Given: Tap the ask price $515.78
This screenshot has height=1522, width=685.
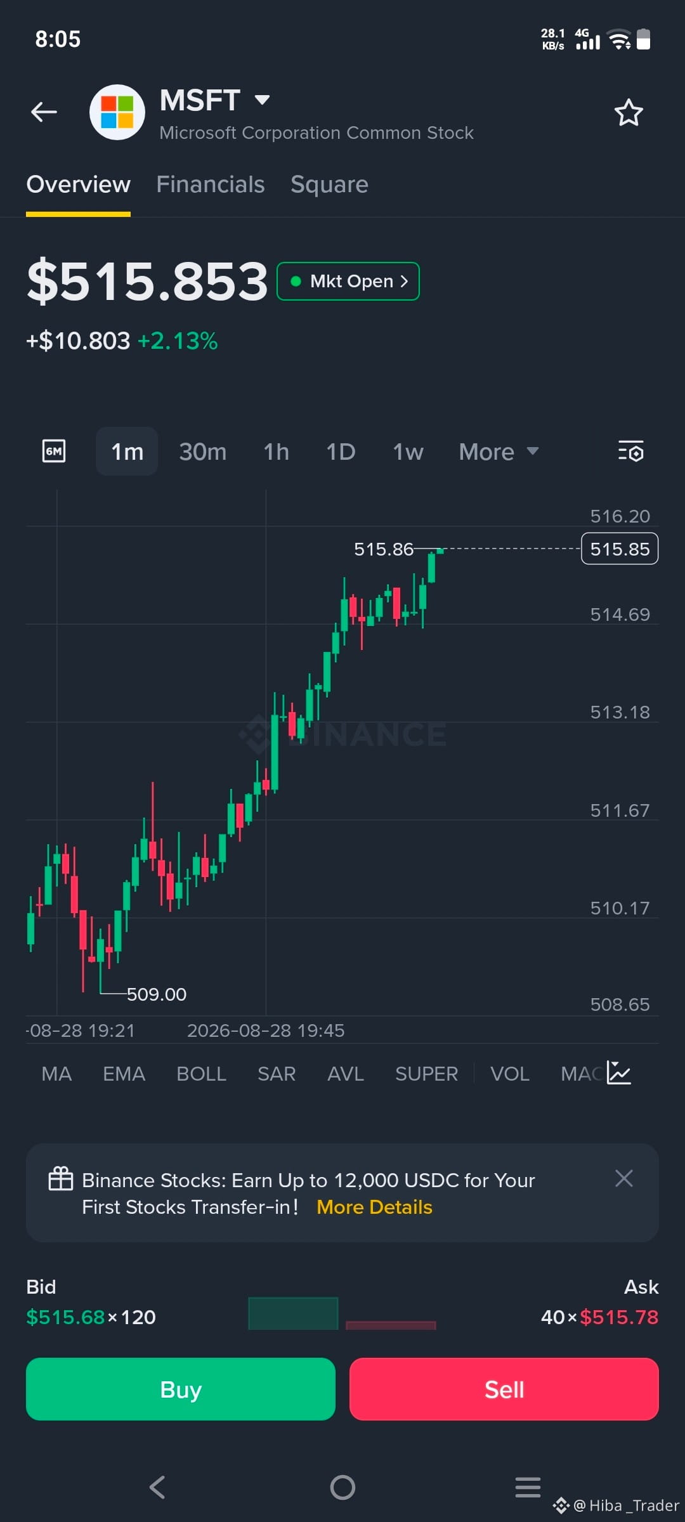Looking at the screenshot, I should click(619, 1317).
